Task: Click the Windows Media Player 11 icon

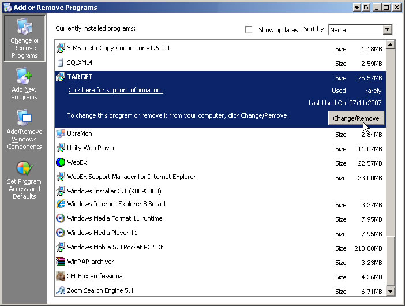Action: [61, 233]
